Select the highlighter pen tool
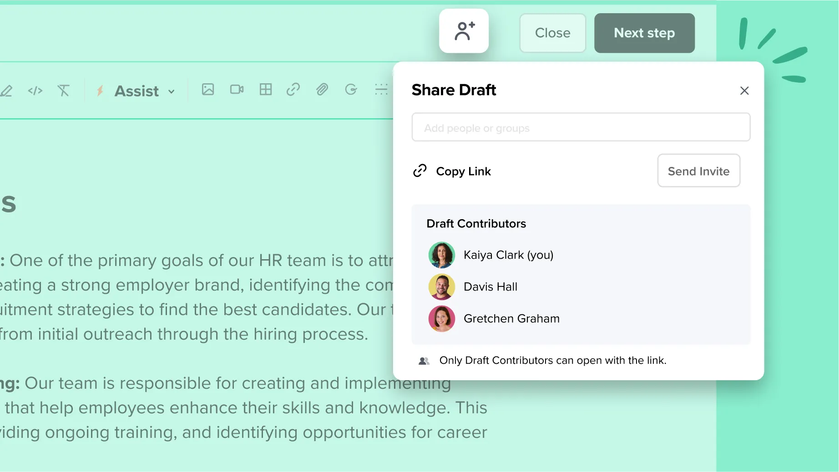The width and height of the screenshot is (839, 472). tap(6, 90)
